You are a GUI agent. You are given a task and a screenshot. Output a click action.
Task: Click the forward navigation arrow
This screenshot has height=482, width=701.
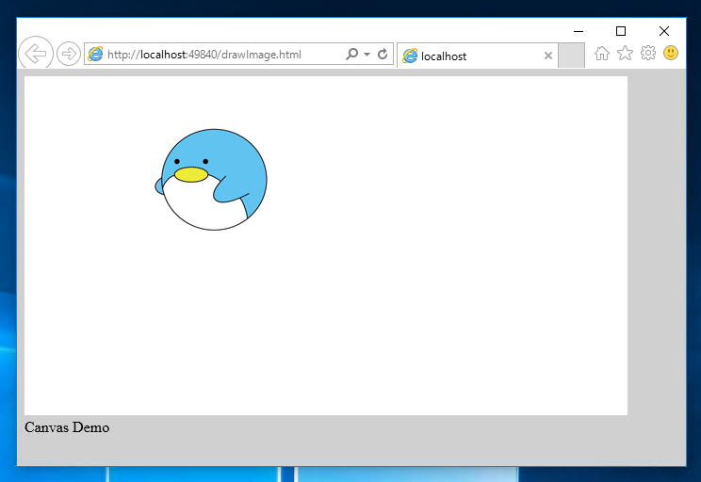point(69,54)
